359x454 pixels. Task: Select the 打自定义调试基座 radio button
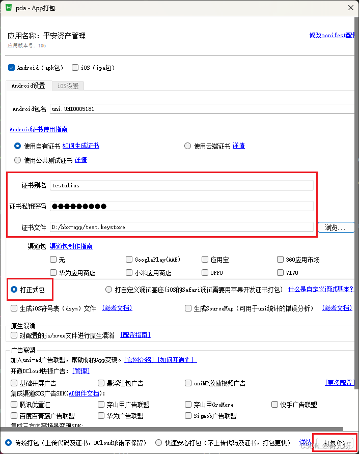click(108, 290)
